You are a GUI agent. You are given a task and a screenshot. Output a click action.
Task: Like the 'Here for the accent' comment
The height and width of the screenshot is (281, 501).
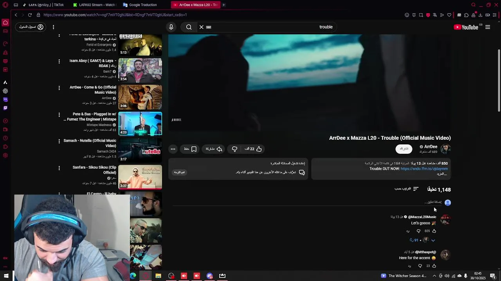[x=434, y=266]
